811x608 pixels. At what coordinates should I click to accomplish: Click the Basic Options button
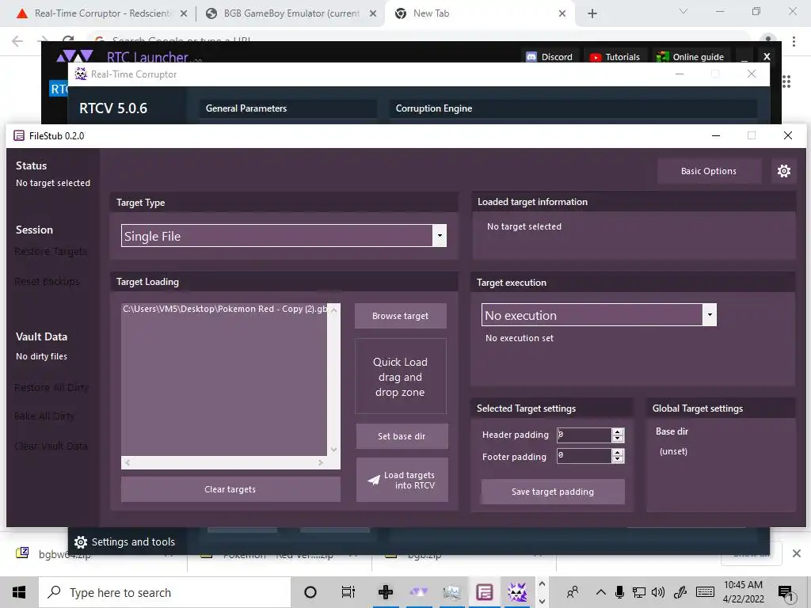(x=709, y=171)
